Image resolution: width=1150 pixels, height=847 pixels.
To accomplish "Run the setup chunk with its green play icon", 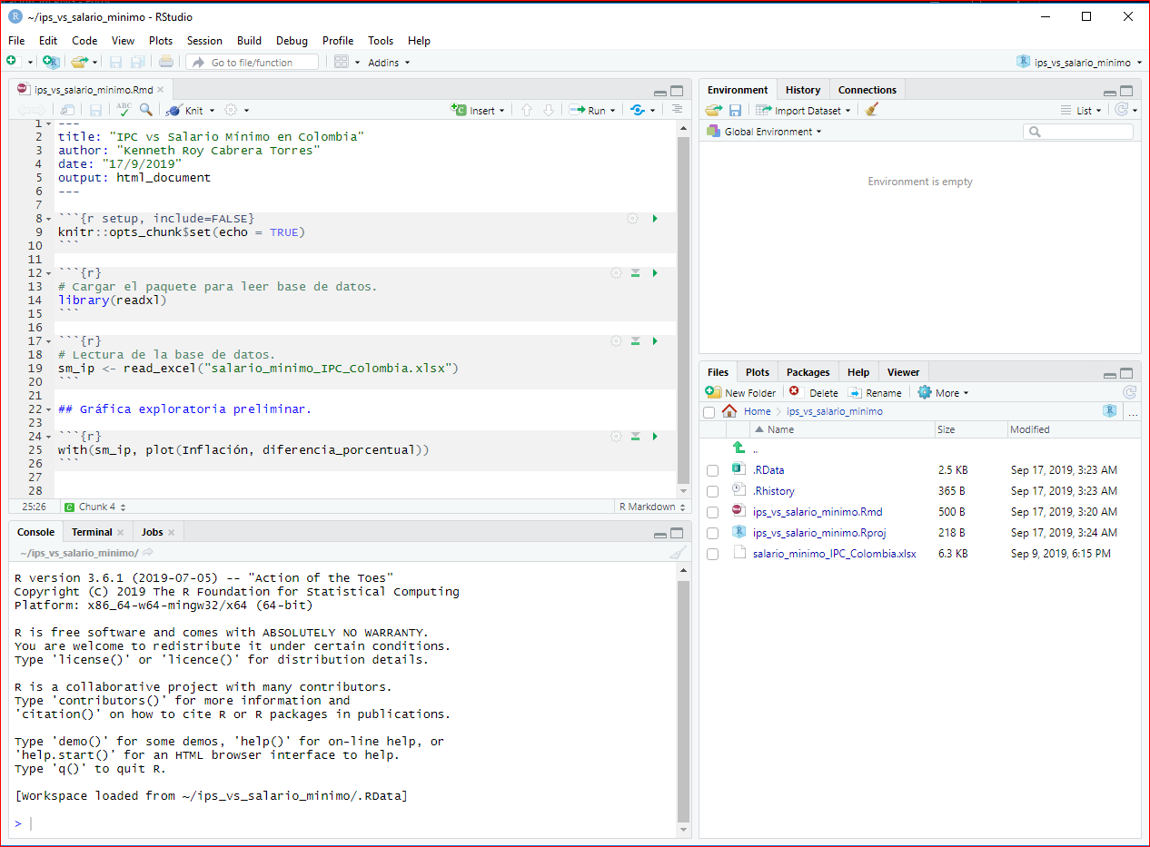I will point(655,219).
